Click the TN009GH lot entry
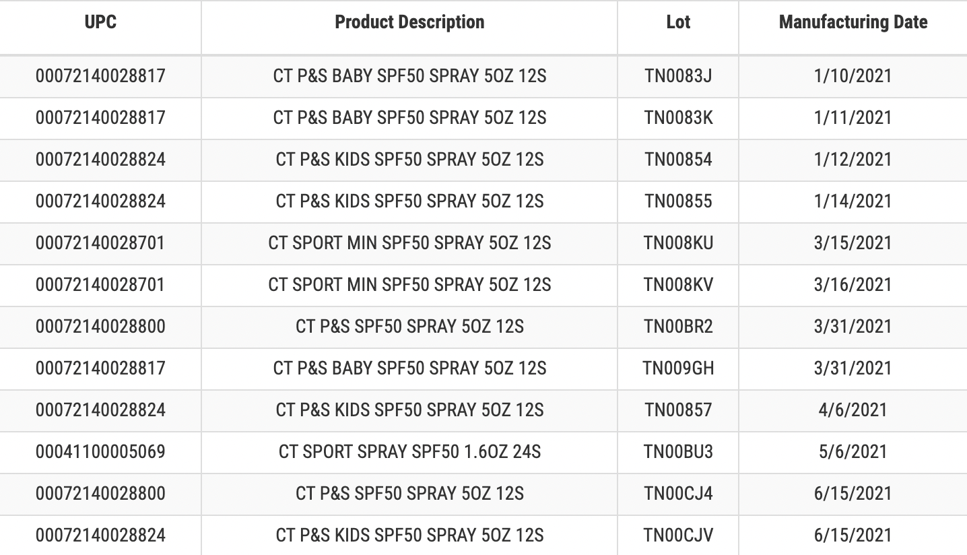This screenshot has width=967, height=555. coord(678,368)
